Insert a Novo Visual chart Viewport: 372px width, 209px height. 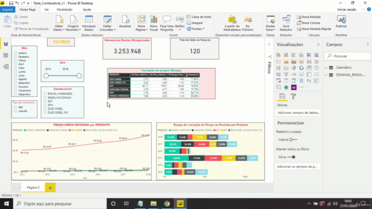153,19
